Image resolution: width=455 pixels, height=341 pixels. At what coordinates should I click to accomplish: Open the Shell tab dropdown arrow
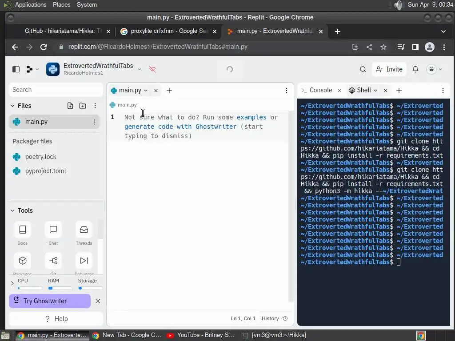tap(375, 91)
